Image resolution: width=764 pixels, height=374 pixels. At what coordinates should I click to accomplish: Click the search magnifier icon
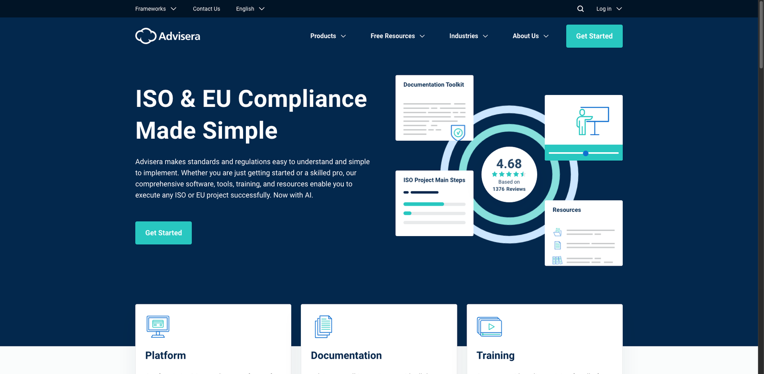coord(580,9)
